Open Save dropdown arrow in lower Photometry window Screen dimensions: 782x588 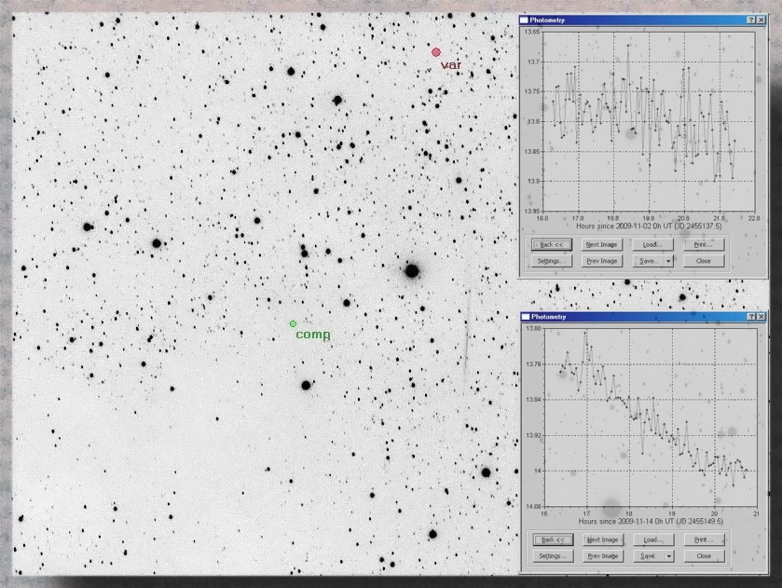click(x=668, y=556)
